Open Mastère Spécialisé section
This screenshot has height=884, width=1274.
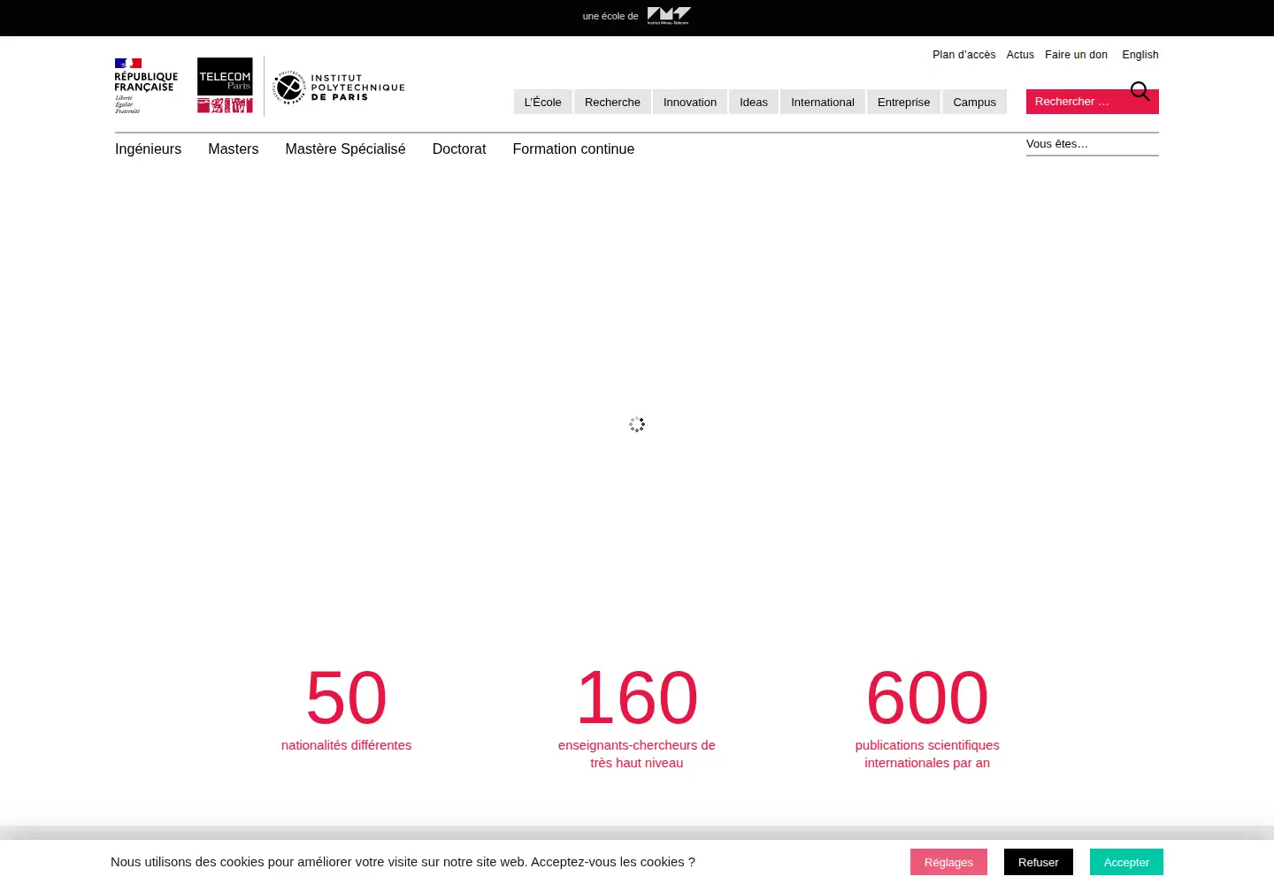tap(345, 149)
